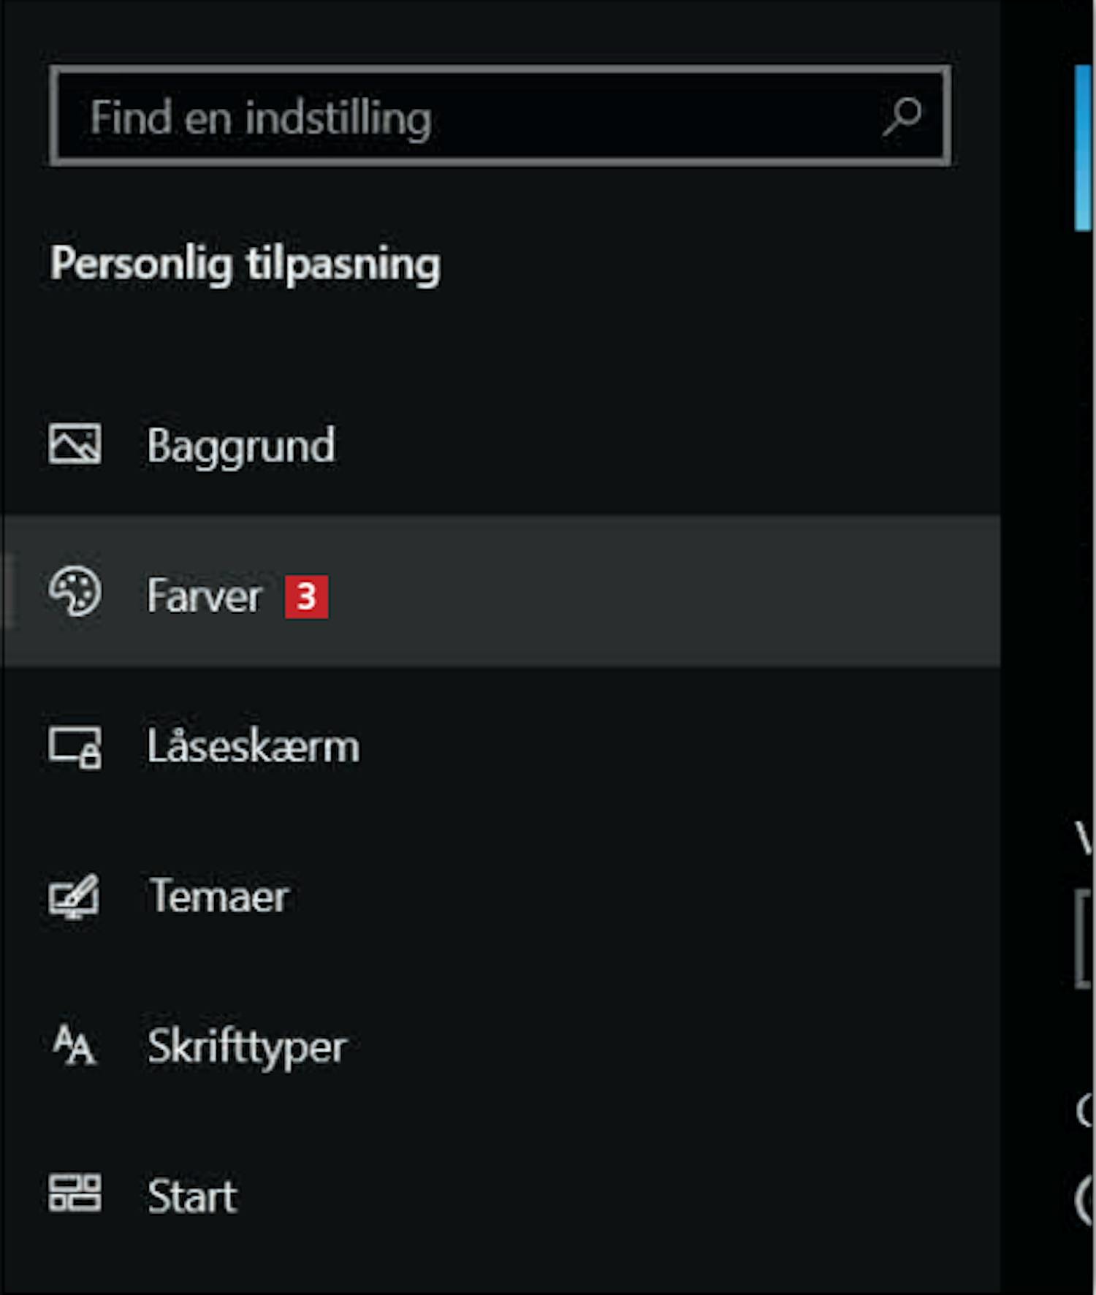This screenshot has height=1295, width=1096.
Task: Select the lowest partially visible radio button at right
Action: [1086, 1200]
